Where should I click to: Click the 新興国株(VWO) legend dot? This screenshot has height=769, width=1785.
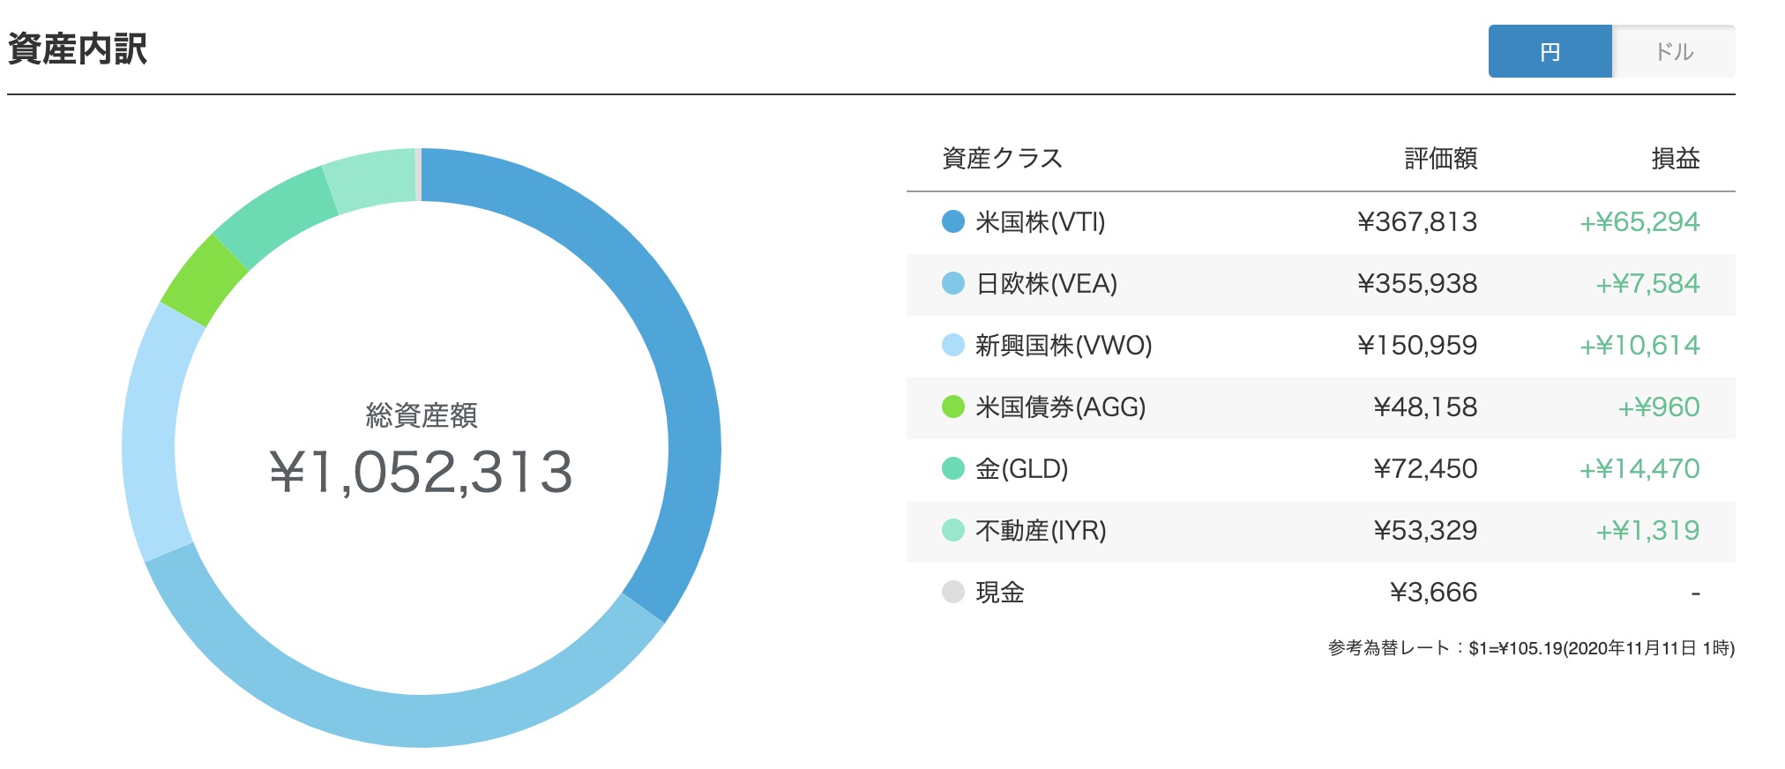point(953,345)
